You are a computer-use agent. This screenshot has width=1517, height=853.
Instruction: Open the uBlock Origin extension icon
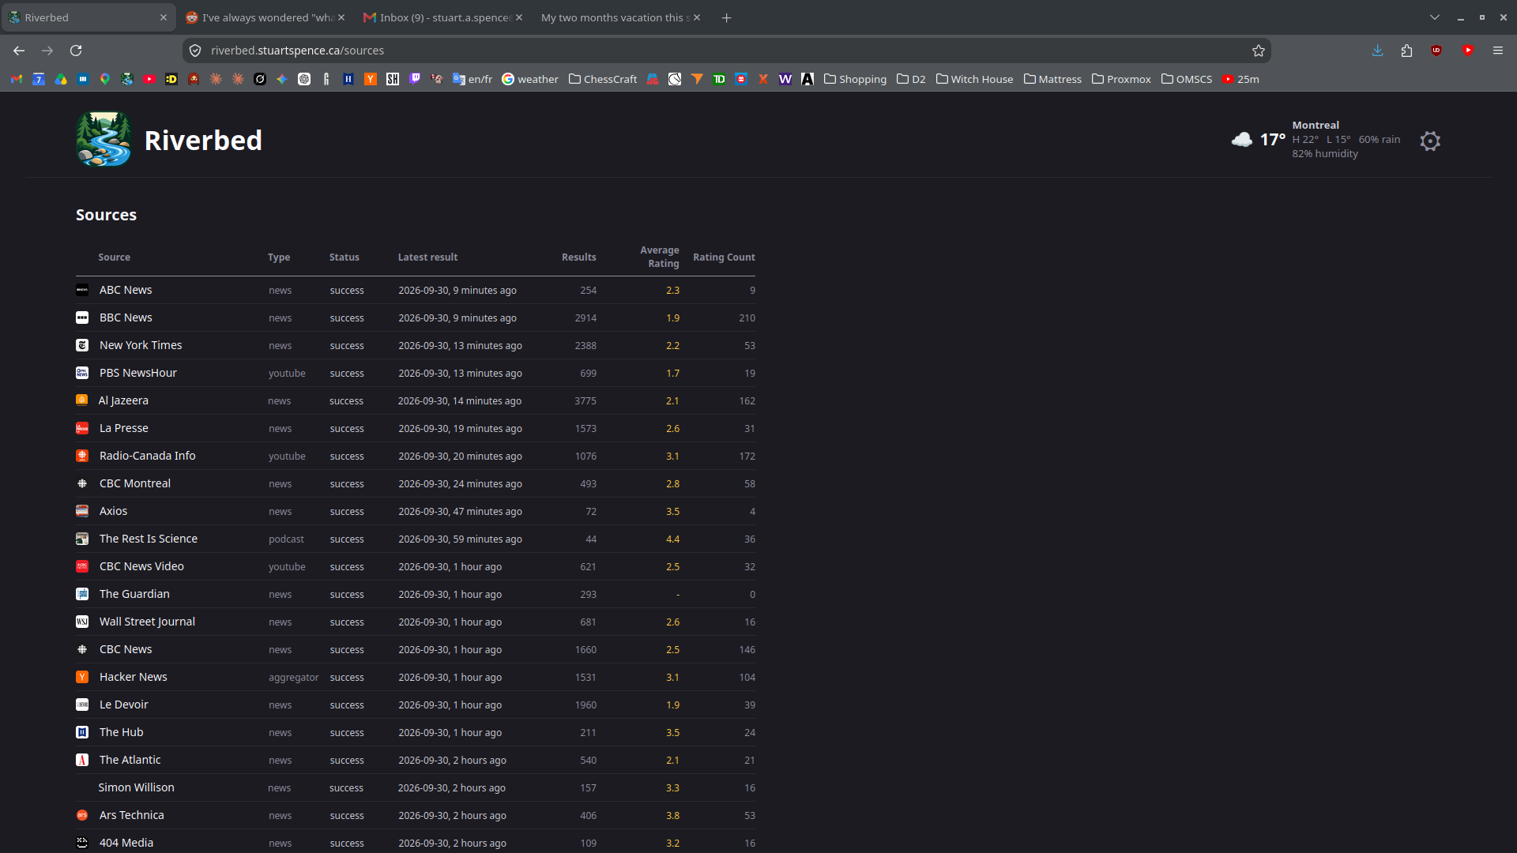1436,51
